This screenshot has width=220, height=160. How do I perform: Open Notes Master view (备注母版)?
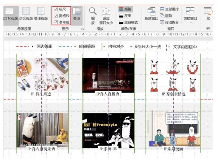coord(41,14)
